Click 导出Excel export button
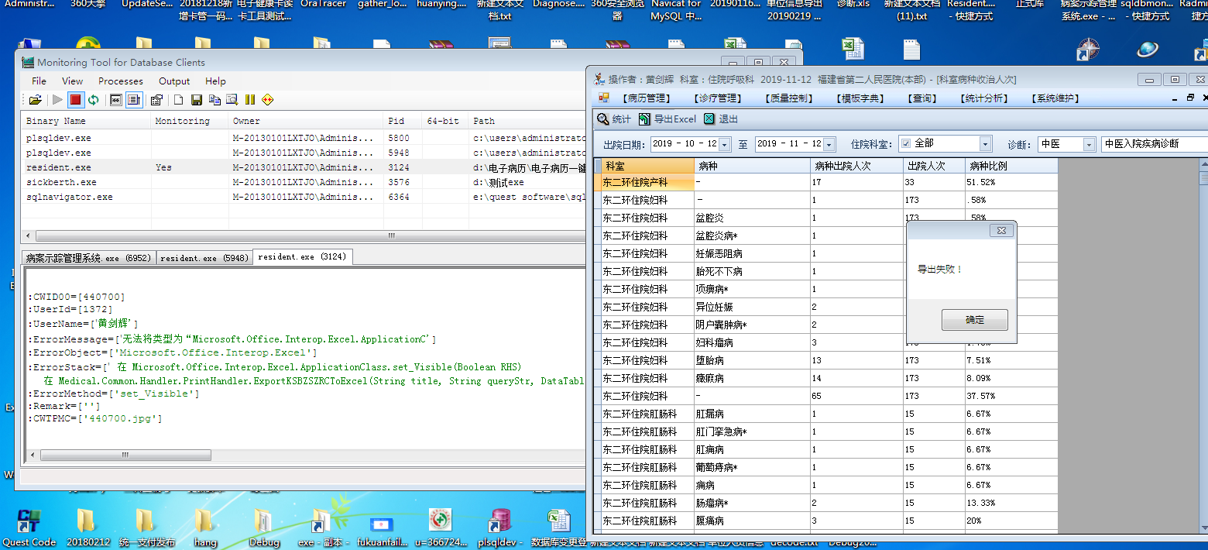The image size is (1208, 550). pos(667,119)
